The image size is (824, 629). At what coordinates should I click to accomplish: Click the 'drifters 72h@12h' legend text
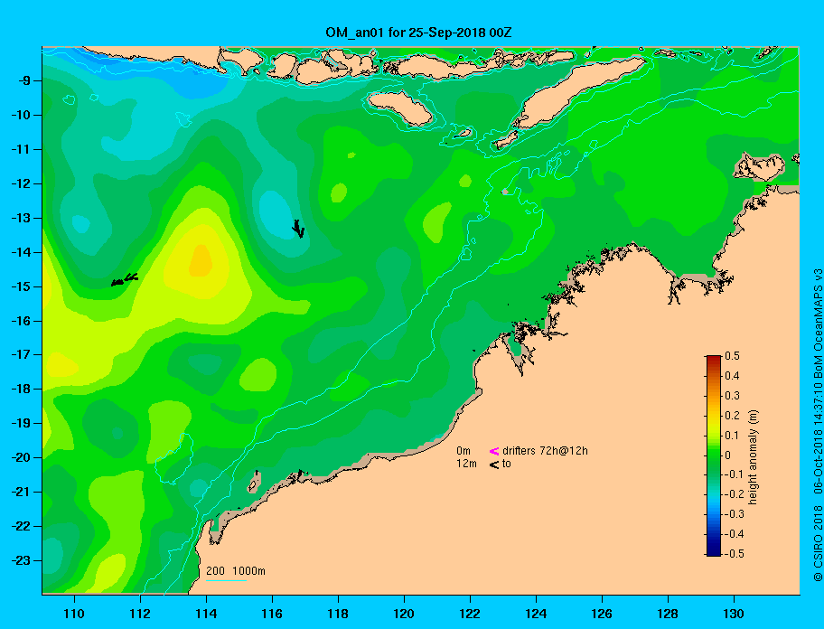[x=545, y=451]
